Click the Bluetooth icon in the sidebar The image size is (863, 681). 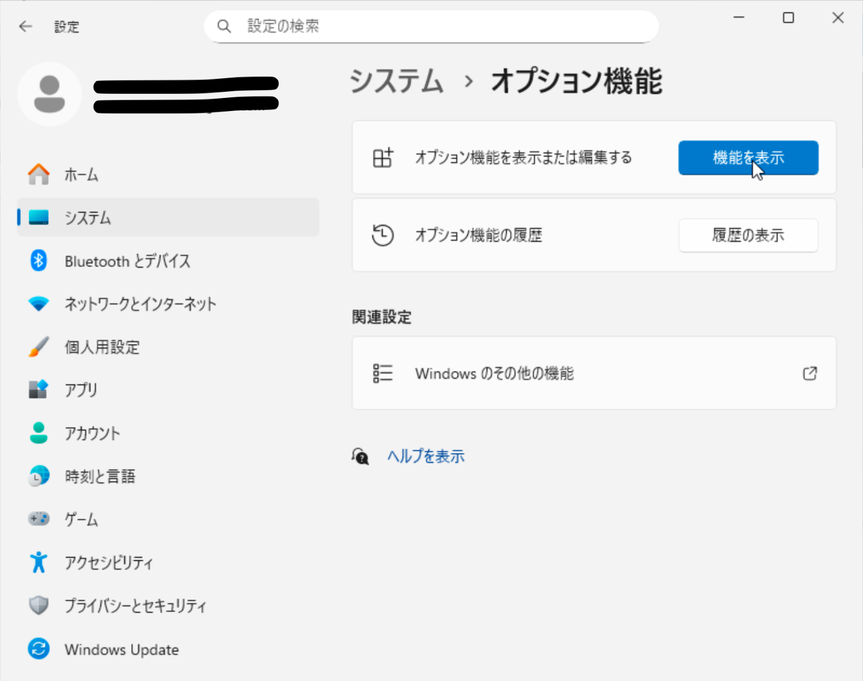(39, 261)
